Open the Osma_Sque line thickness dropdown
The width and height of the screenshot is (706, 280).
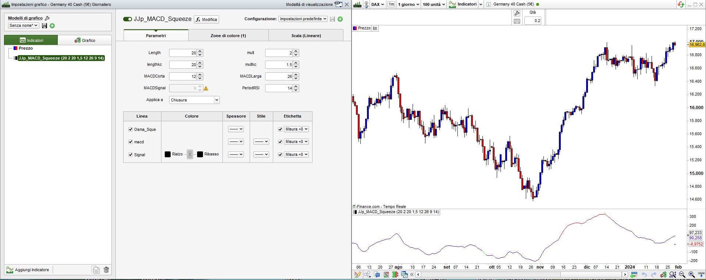click(x=236, y=129)
